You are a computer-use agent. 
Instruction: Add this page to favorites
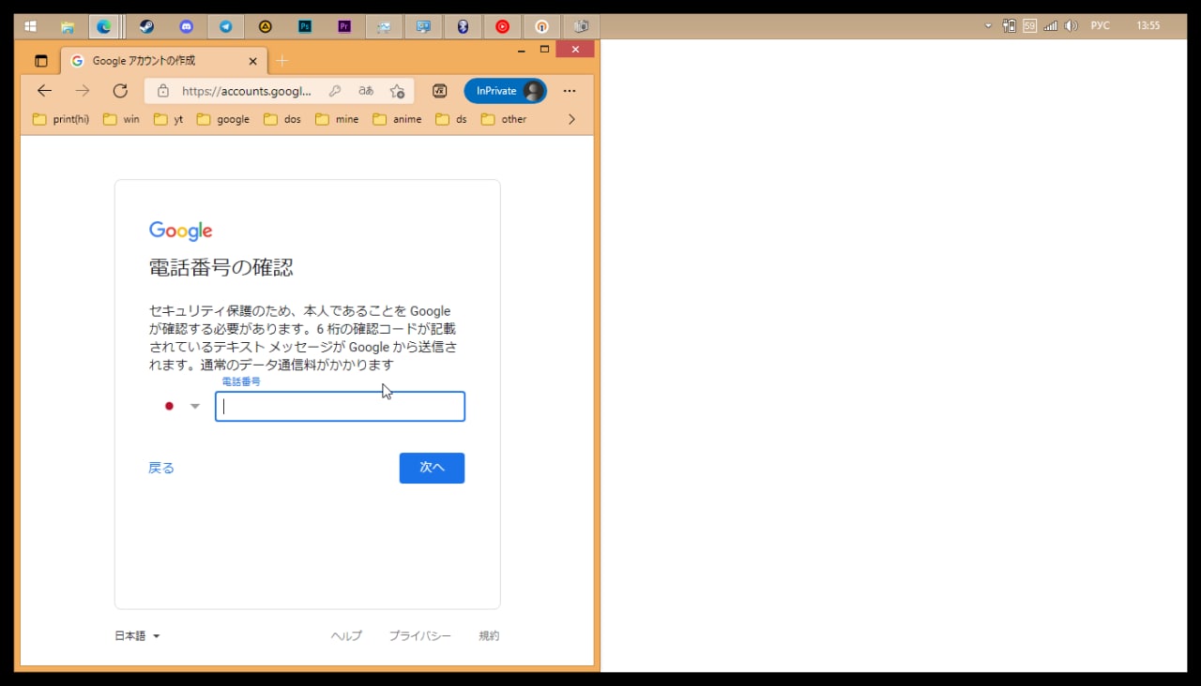(x=397, y=91)
